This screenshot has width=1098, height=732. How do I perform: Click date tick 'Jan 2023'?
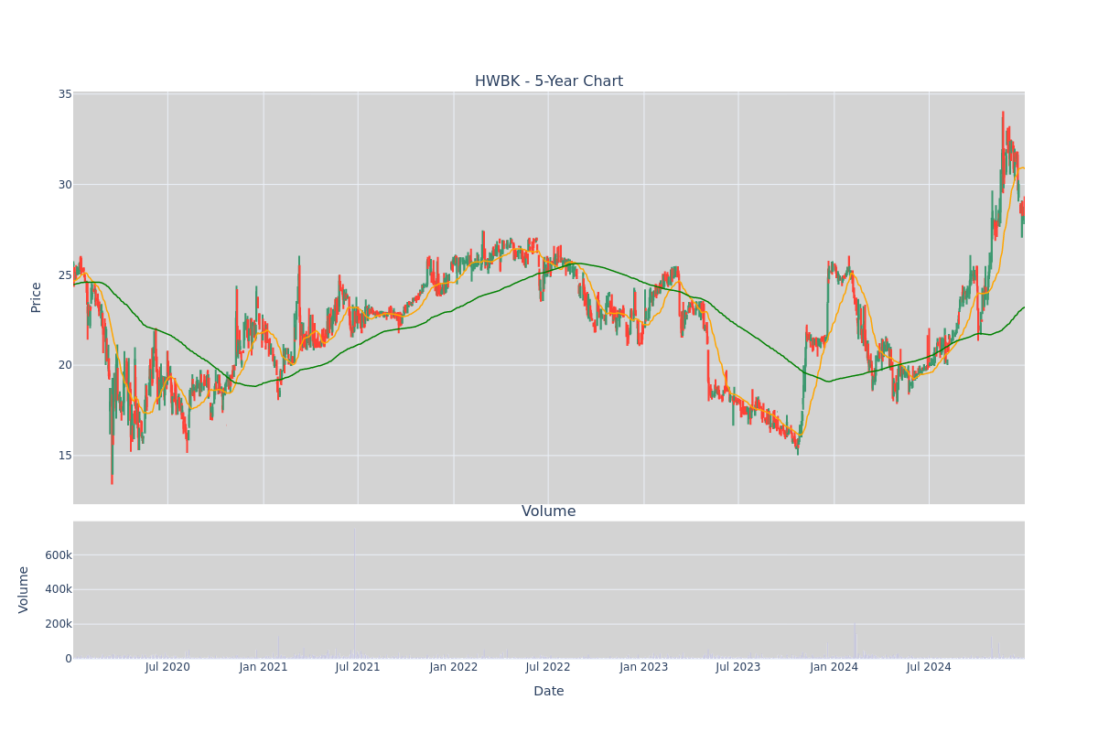point(644,667)
